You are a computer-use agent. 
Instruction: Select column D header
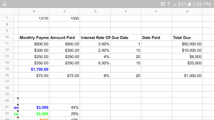point(95,12)
